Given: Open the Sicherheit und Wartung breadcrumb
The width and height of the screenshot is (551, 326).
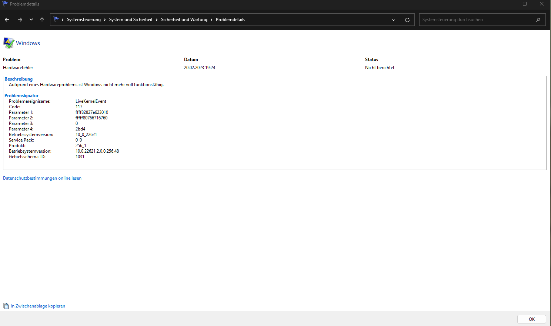Looking at the screenshot, I should click(184, 20).
